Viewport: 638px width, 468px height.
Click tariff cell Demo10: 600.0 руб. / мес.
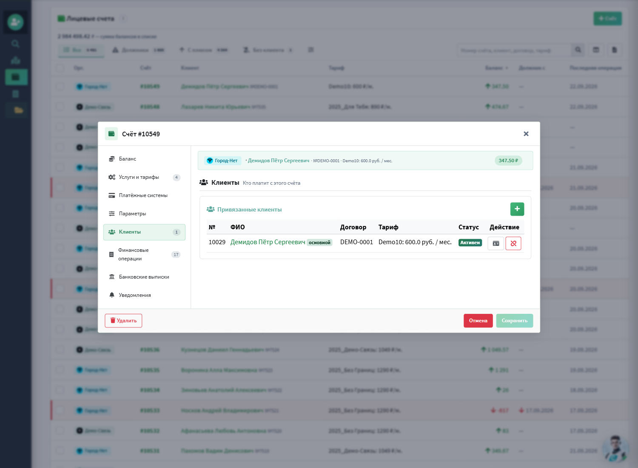415,242
